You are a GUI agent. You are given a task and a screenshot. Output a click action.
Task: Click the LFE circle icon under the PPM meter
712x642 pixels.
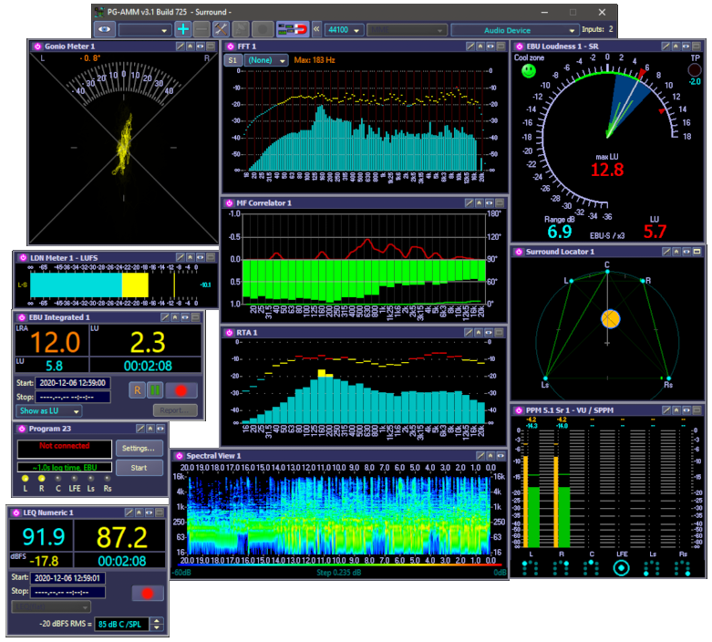622,568
